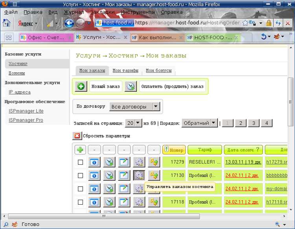Screen dimensions: 295x229
Task: Open the ISPmanager Pro sidebar link
Action: coord(26,120)
